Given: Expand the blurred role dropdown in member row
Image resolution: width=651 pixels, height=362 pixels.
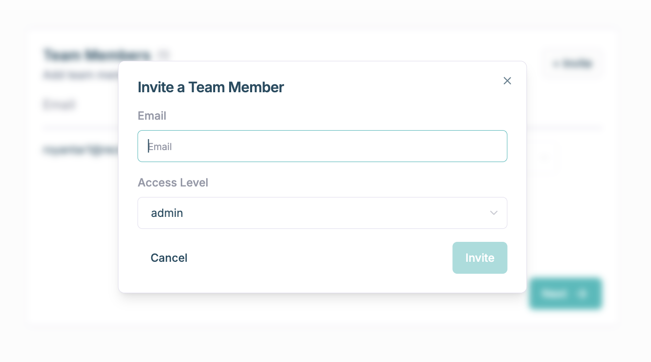Looking at the screenshot, I should click(545, 158).
